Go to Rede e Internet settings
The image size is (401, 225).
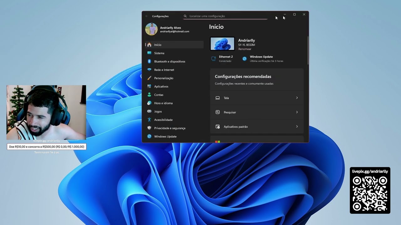tap(174, 70)
